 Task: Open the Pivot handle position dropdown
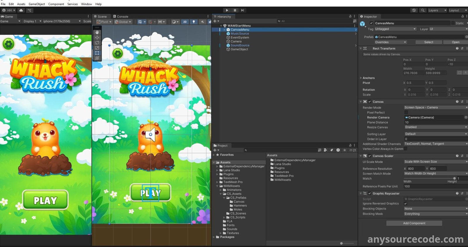104,22
